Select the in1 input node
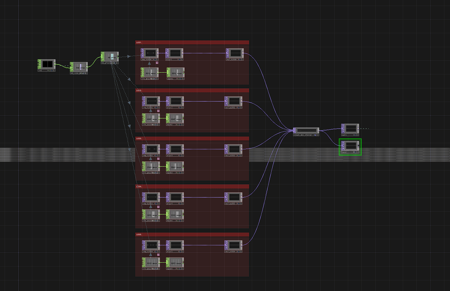The height and width of the screenshot is (291, 450). click(46, 64)
